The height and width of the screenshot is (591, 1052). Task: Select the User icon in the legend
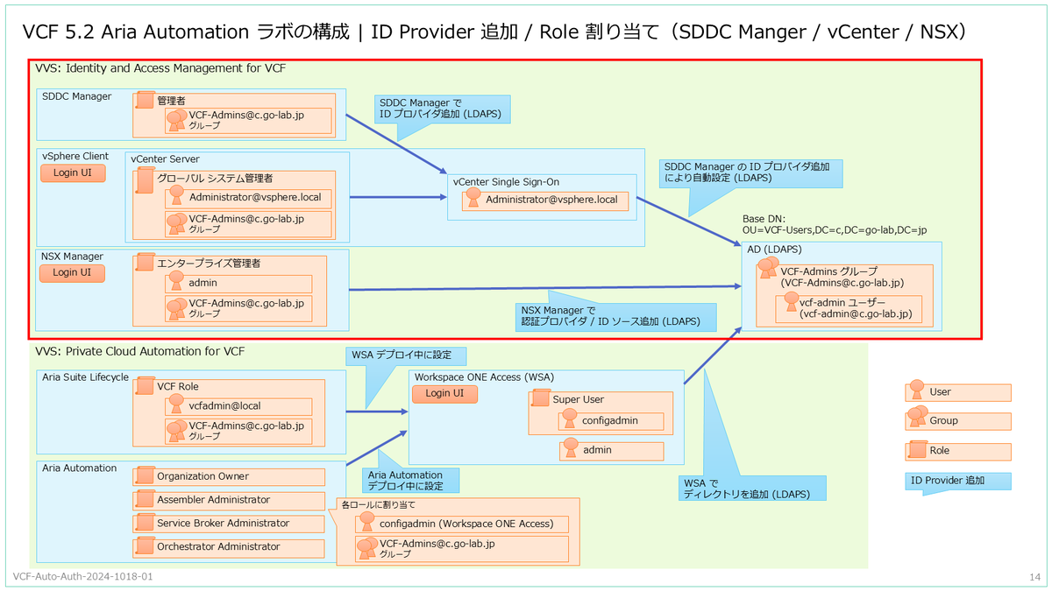click(916, 390)
